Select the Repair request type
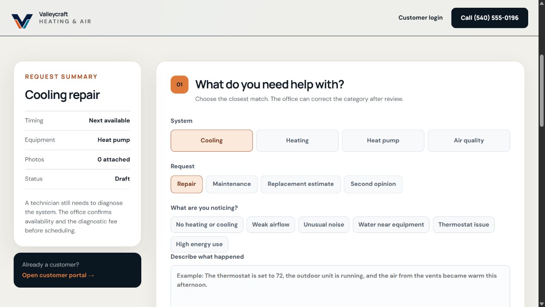The image size is (545, 307). pos(187,184)
